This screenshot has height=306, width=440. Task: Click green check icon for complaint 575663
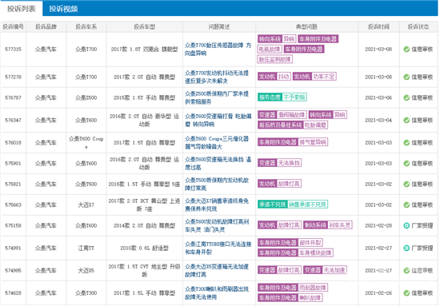click(x=406, y=205)
